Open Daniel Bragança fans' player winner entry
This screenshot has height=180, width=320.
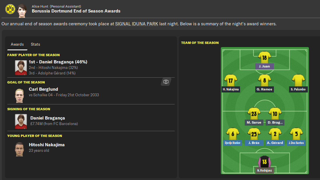click(58, 62)
